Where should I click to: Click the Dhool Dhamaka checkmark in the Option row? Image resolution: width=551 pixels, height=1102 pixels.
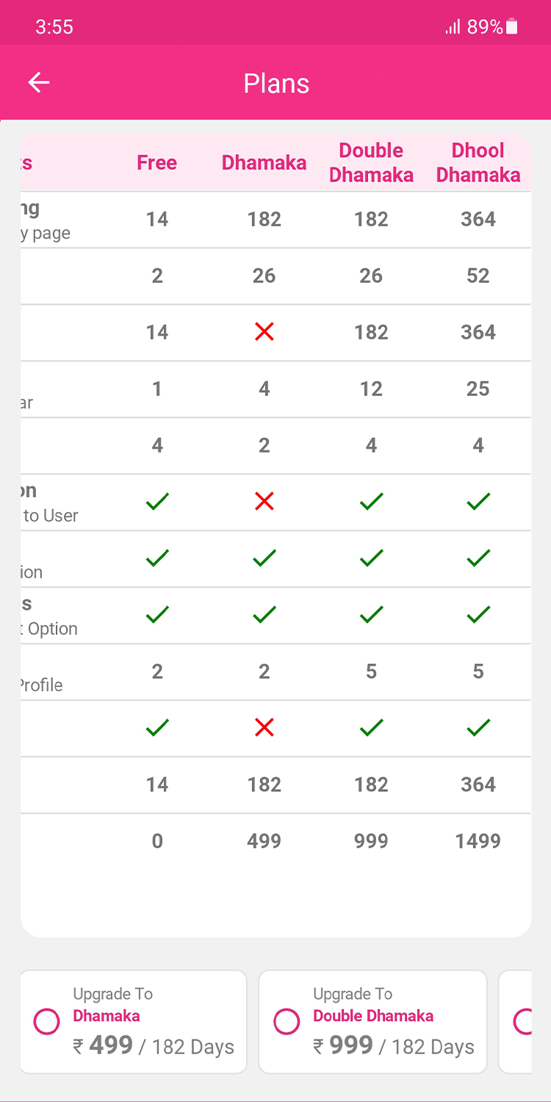[x=478, y=614]
